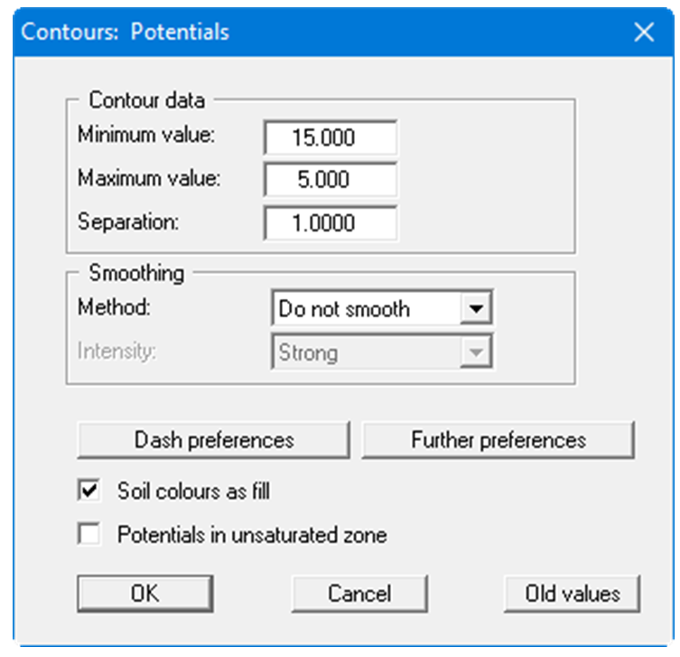Select the Maximum value text box
680x657 pixels.
(331, 180)
